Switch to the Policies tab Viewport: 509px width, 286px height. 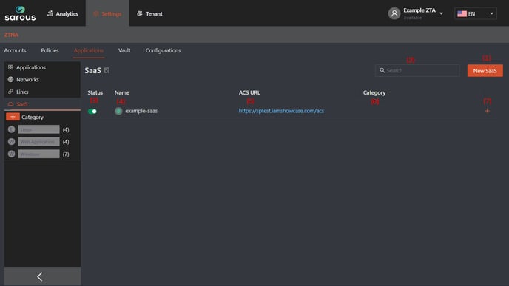(x=50, y=50)
